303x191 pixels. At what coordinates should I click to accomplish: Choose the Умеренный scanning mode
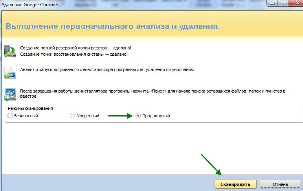[x=72, y=116]
